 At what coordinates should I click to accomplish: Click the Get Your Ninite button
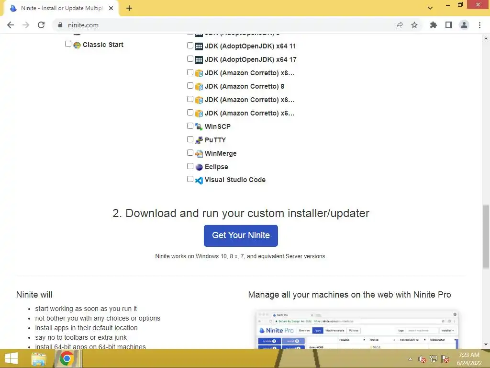click(241, 236)
